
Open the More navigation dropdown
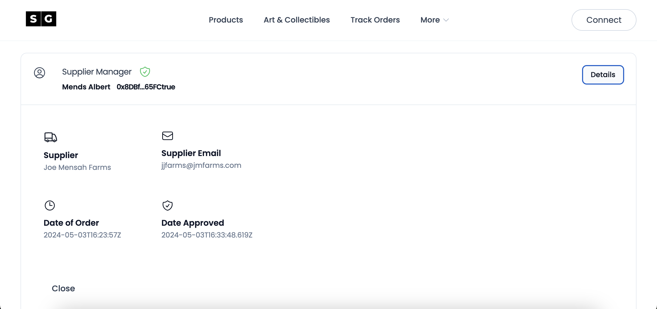tap(430, 20)
